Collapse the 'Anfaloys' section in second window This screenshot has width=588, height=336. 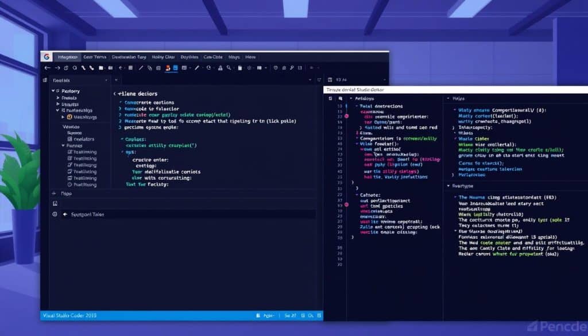coord(351,99)
